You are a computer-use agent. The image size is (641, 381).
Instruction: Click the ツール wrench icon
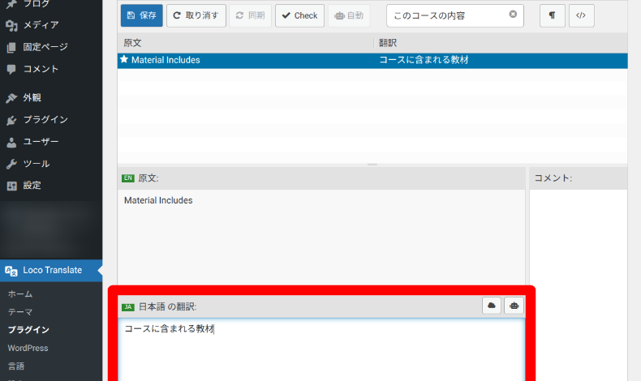point(11,165)
